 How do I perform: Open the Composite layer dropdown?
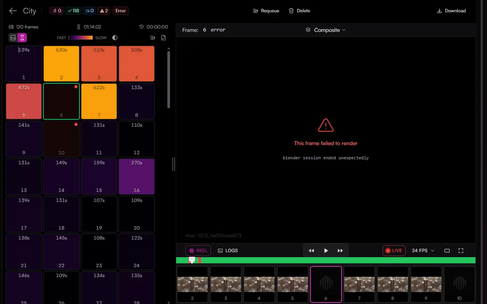[325, 30]
